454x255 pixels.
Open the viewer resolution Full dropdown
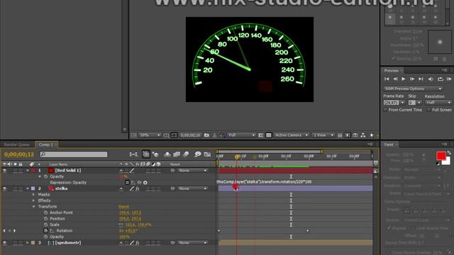coord(241,135)
